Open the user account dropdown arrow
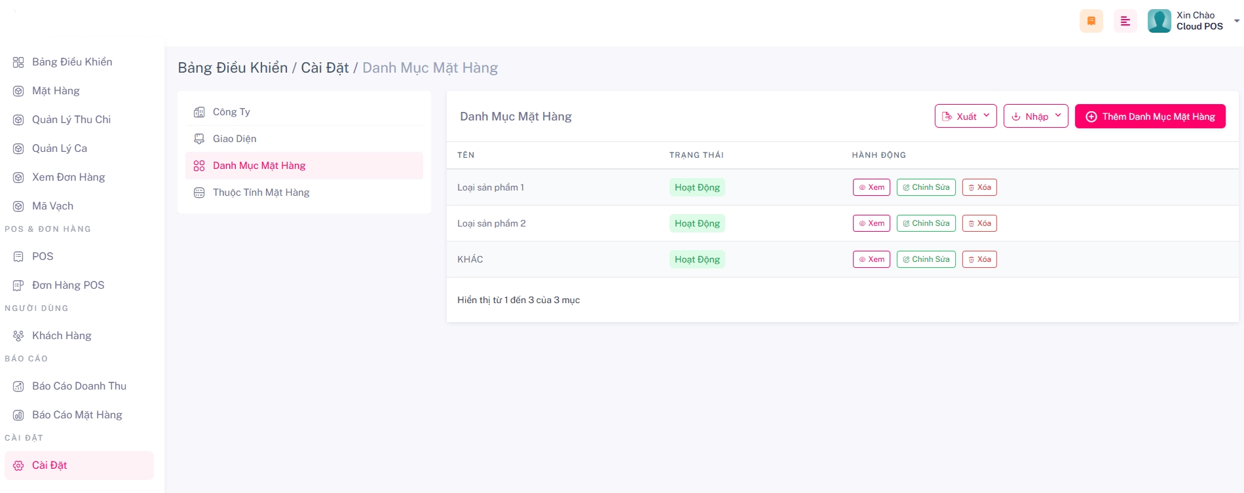This screenshot has width=1244, height=493. coord(1236,21)
